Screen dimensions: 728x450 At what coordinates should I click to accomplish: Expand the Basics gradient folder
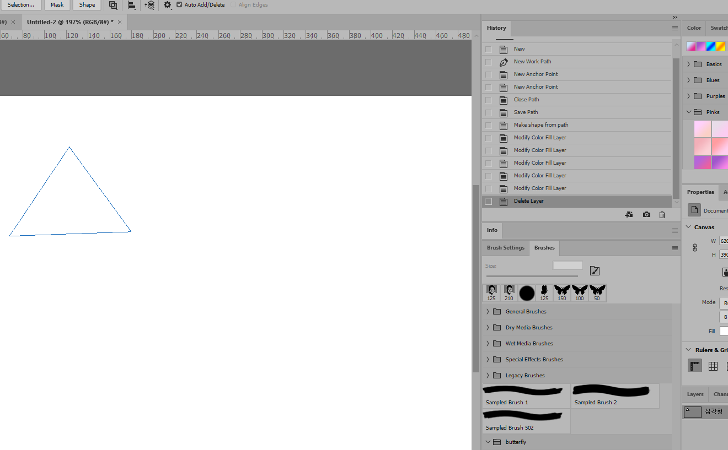coord(688,64)
